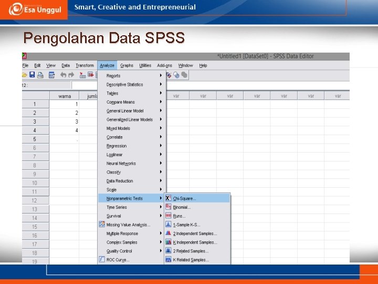Click the 2 Independent Samples icon
Image resolution: width=378 pixels, height=284 pixels.
coord(169,233)
